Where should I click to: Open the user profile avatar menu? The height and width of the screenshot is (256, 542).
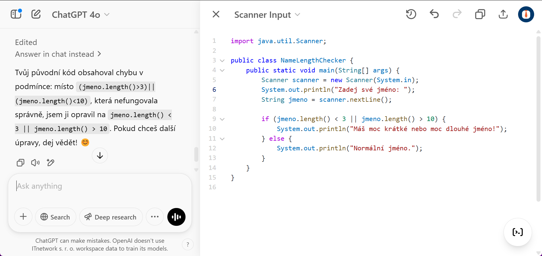coord(526,14)
